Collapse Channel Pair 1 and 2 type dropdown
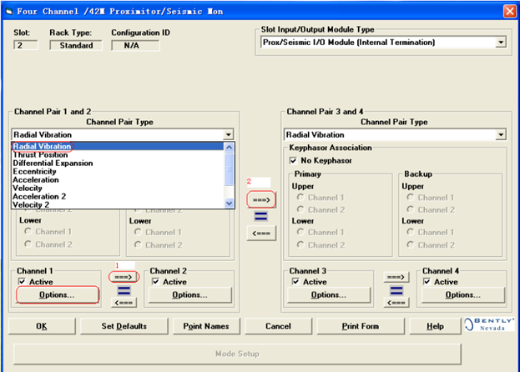 (x=229, y=134)
